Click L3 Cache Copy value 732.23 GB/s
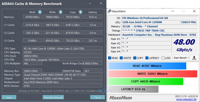The width and height of the screenshot is (200, 102). [x=73, y=40]
